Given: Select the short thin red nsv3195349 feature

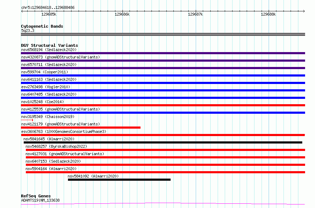Looking at the screenshot, I should 27,120.
